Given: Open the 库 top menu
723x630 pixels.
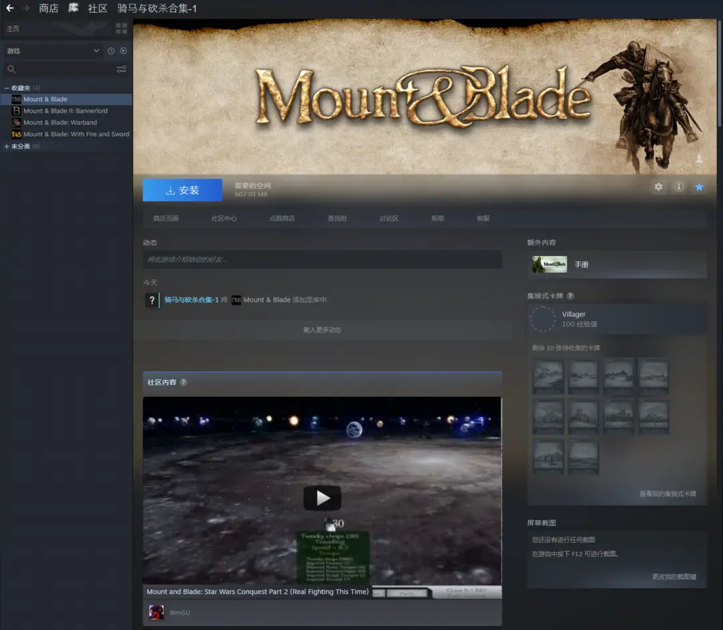Looking at the screenshot, I should coord(73,8).
